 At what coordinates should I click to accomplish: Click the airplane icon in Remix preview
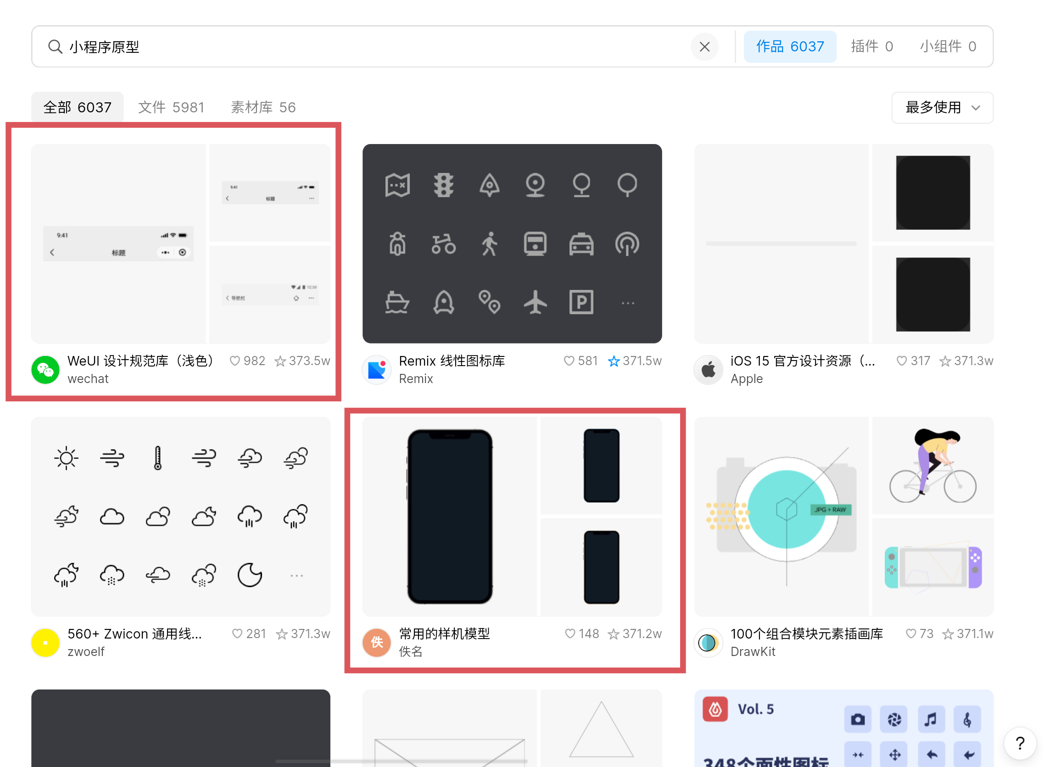point(535,302)
